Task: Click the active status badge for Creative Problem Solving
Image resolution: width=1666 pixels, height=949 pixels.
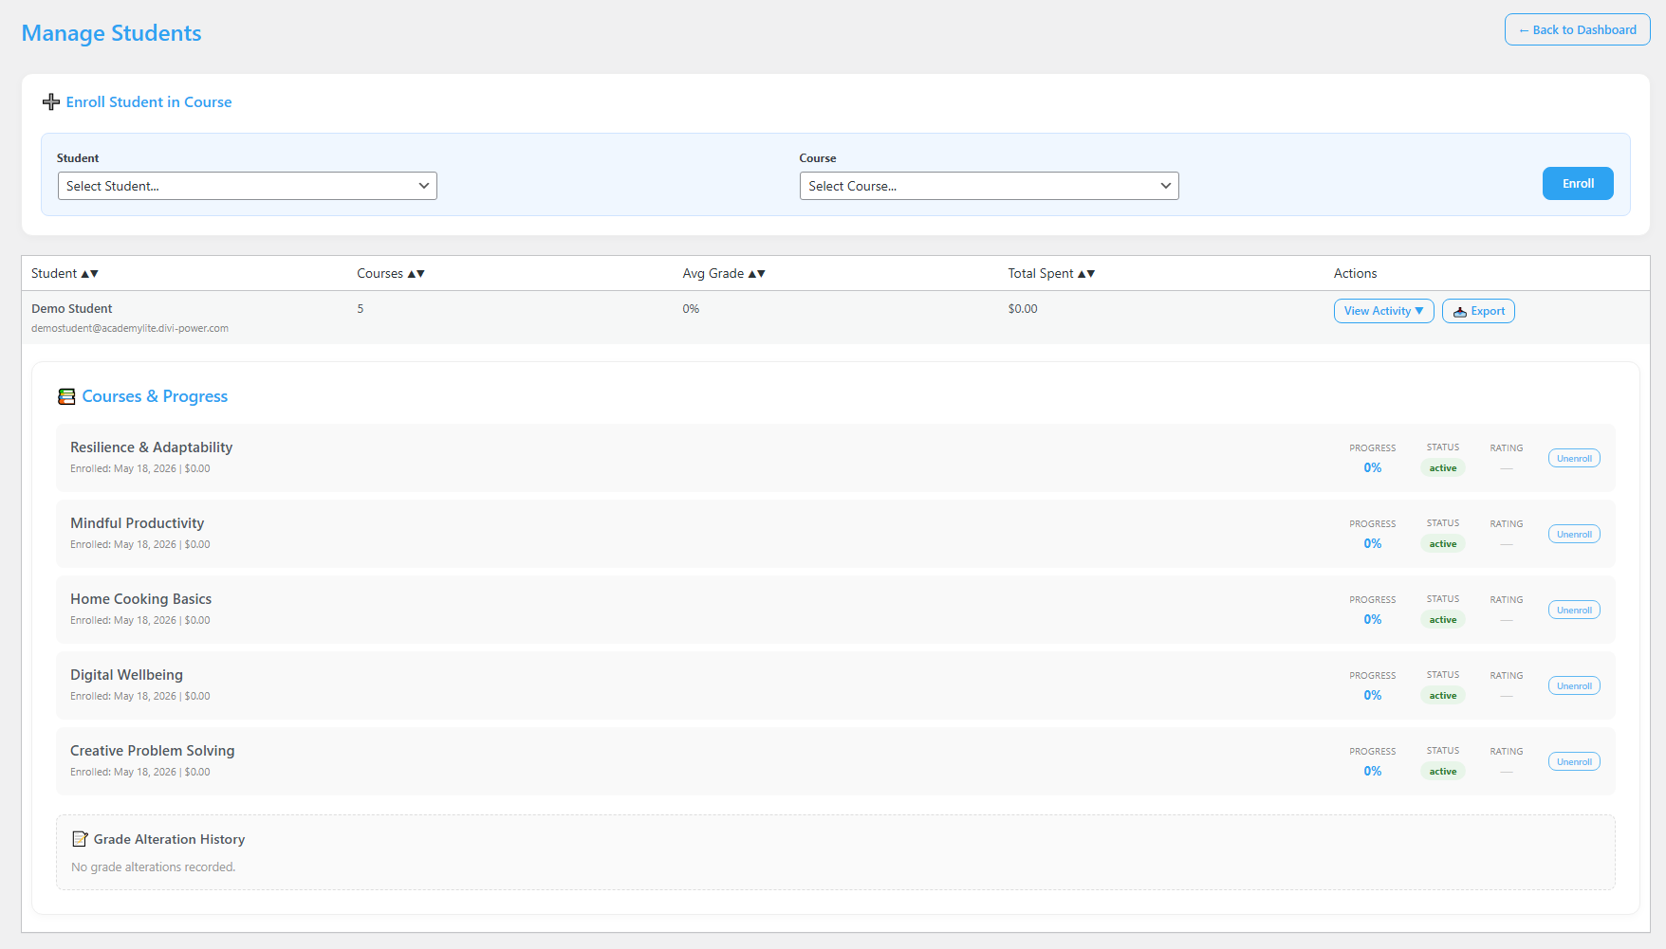Action: tap(1443, 772)
